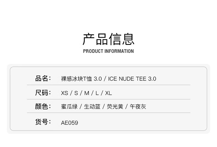217x147 pixels.
Task: Select the 生动蓝 color option
Action: pyautogui.click(x=92, y=107)
